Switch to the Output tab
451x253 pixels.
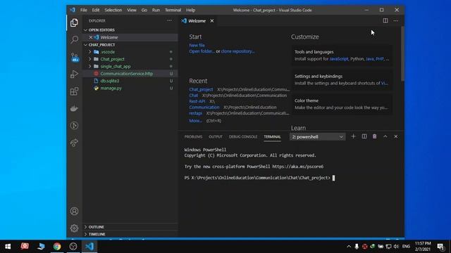pyautogui.click(x=216, y=137)
